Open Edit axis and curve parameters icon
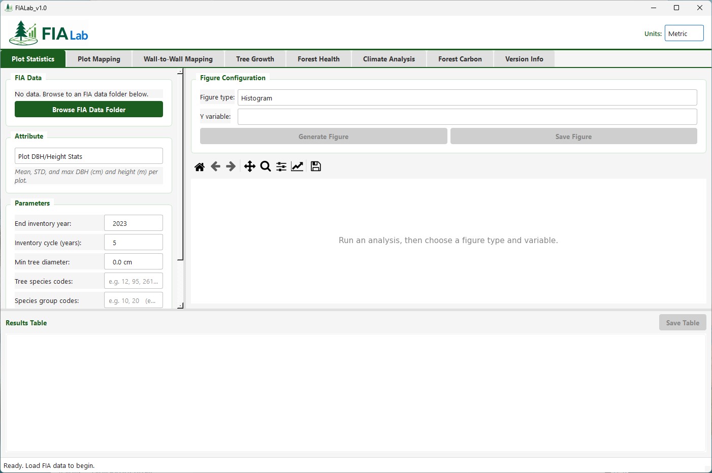This screenshot has height=473, width=712. pyautogui.click(x=297, y=166)
